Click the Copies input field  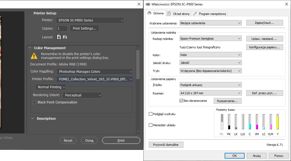point(62,29)
